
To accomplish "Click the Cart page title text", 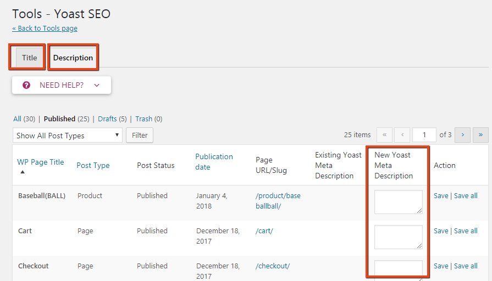I will (x=25, y=231).
